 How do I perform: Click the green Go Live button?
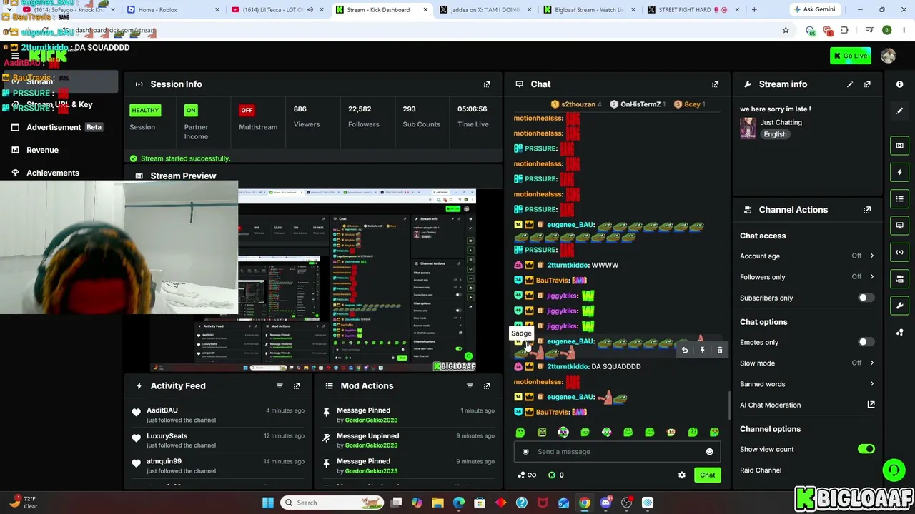point(850,56)
